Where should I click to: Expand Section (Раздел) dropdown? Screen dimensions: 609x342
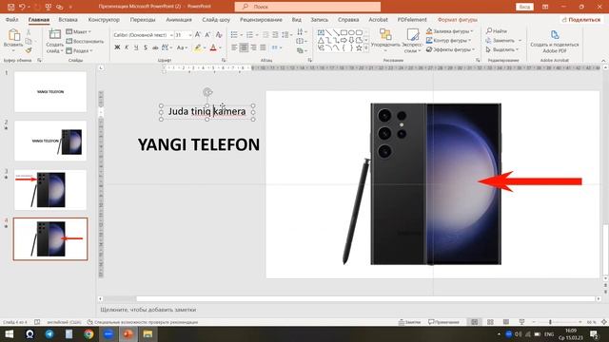click(80, 50)
